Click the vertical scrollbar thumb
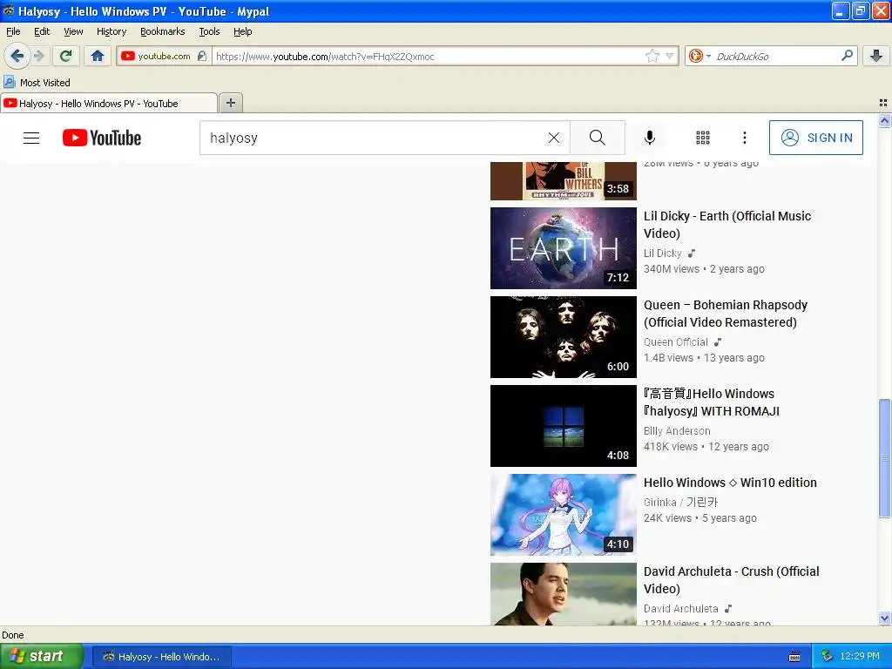 coord(884,458)
